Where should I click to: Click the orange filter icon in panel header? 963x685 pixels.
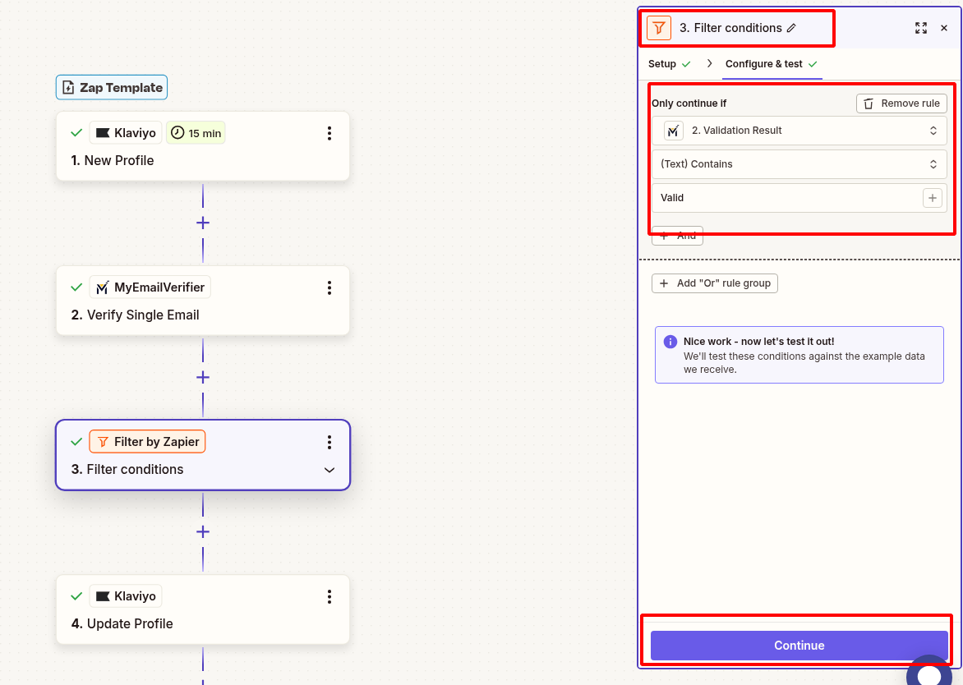pyautogui.click(x=659, y=28)
